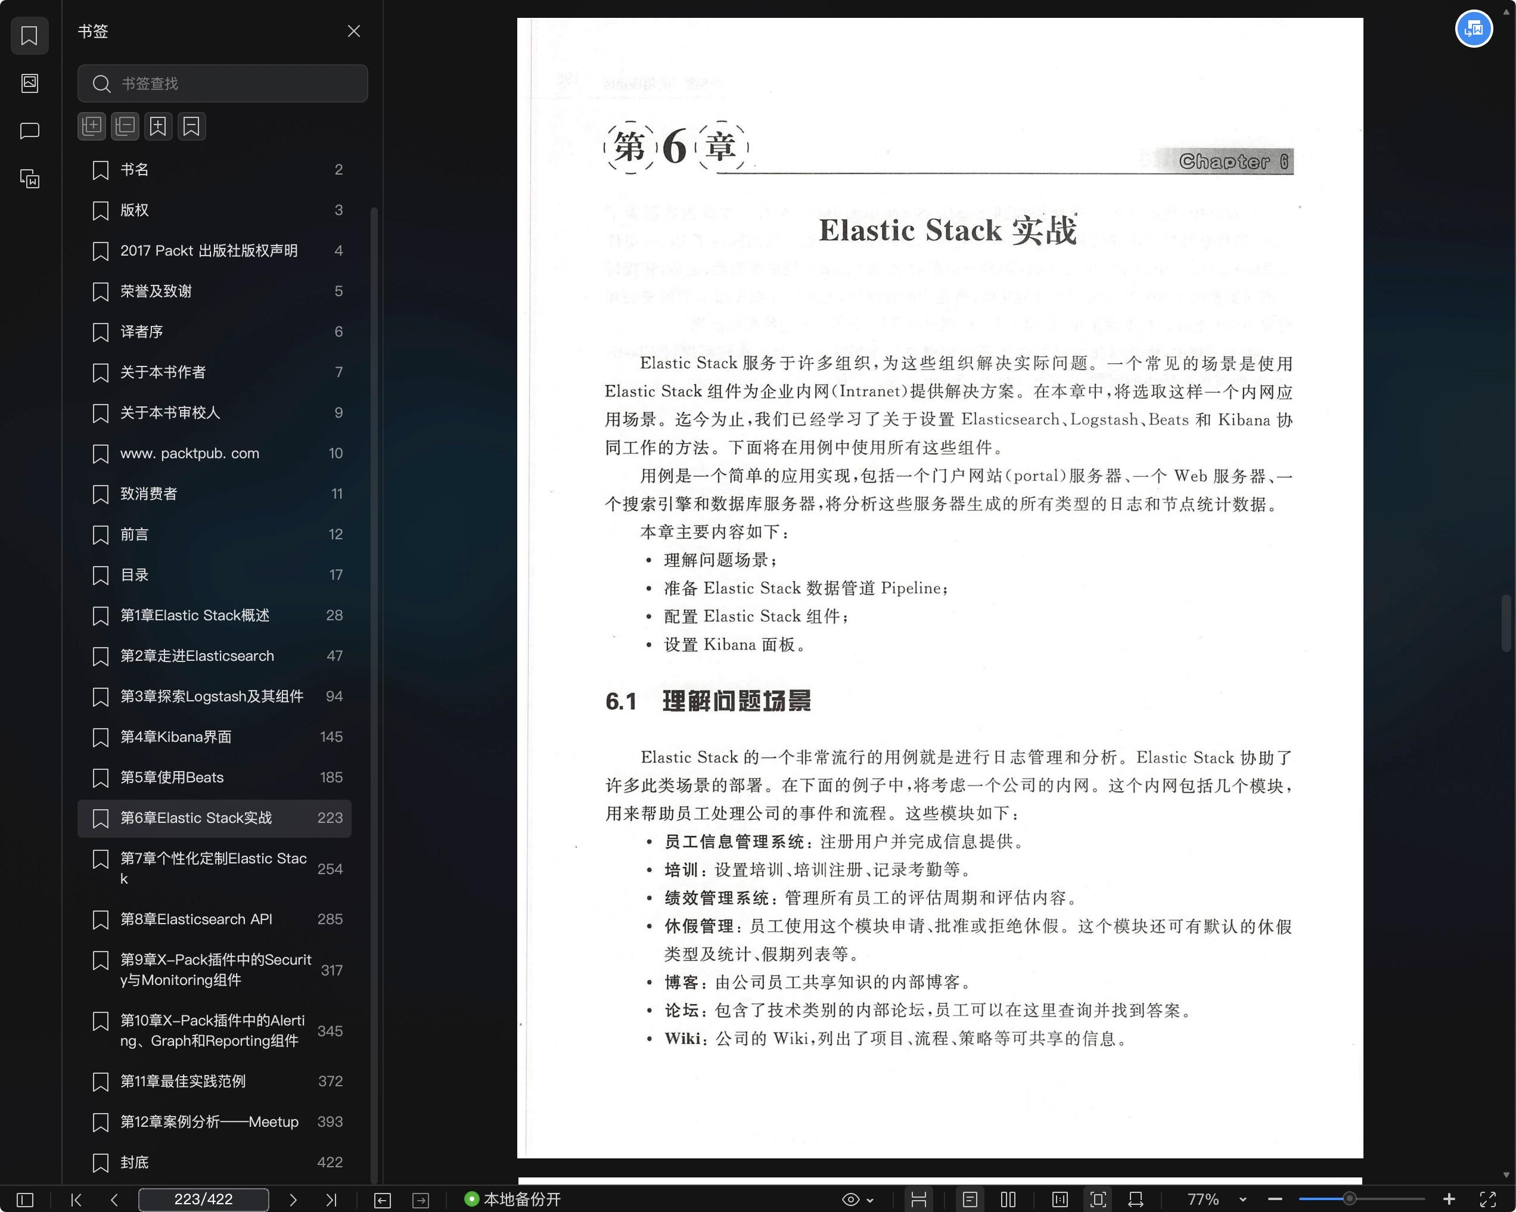Open bookmark 第11章最佳实践范例
This screenshot has height=1212, width=1516.
pyautogui.click(x=215, y=1082)
